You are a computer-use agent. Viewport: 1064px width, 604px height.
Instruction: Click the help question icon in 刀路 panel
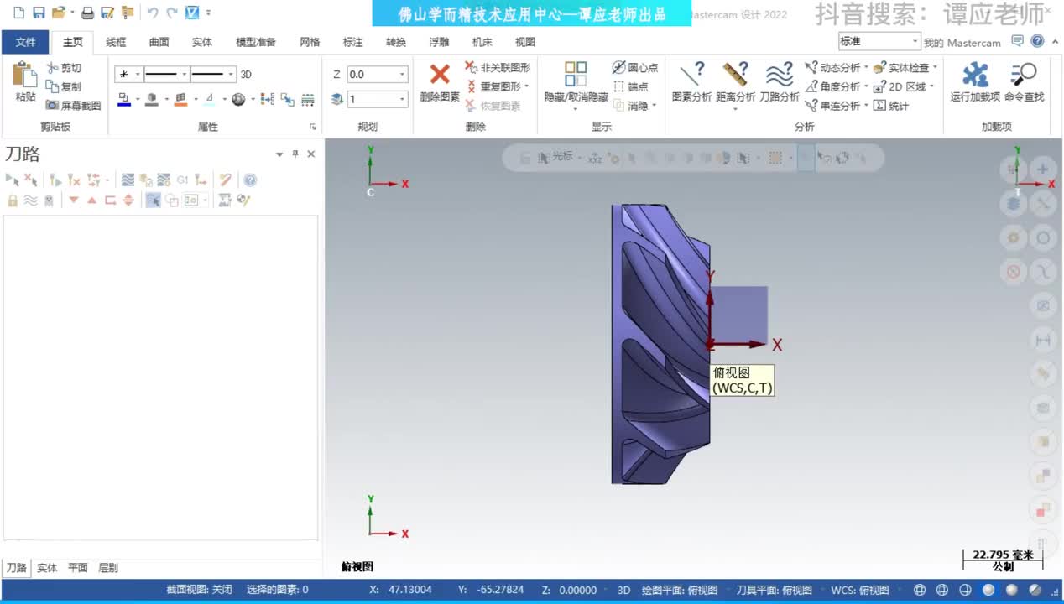(249, 180)
